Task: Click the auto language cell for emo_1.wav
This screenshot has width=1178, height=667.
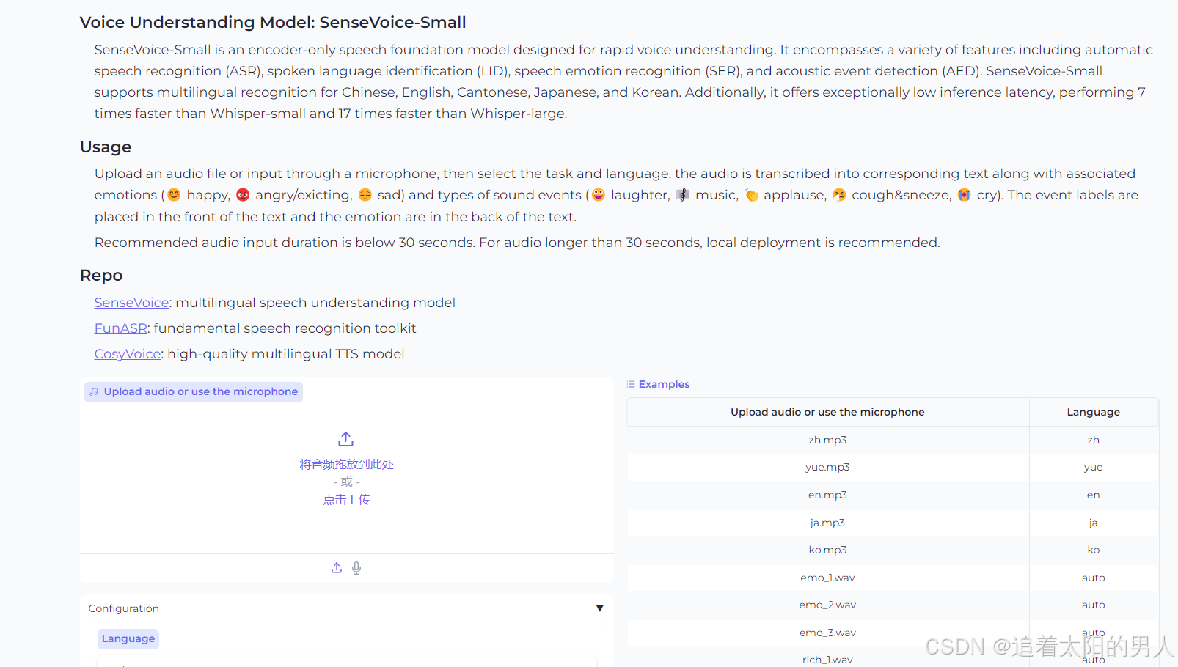Action: [1094, 578]
